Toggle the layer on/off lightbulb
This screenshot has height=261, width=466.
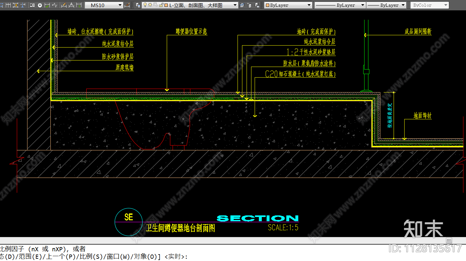point(145,5)
